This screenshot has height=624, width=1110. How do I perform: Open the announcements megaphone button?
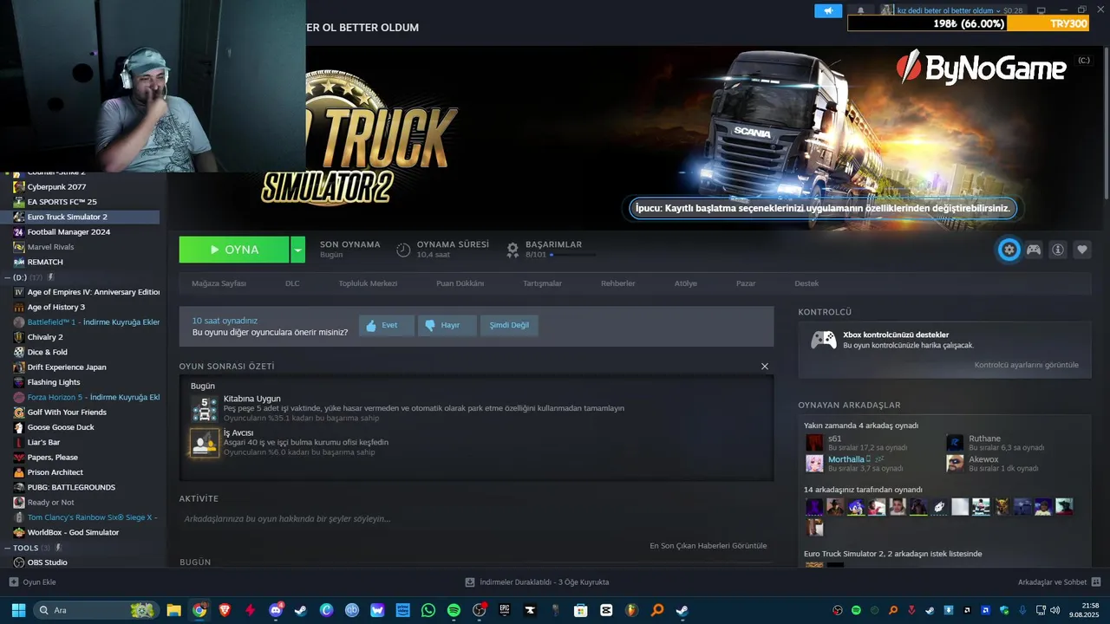click(828, 10)
